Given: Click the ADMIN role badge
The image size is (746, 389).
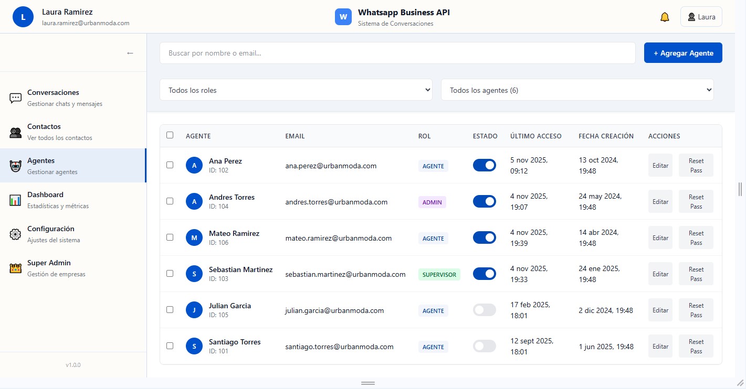Looking at the screenshot, I should [432, 202].
